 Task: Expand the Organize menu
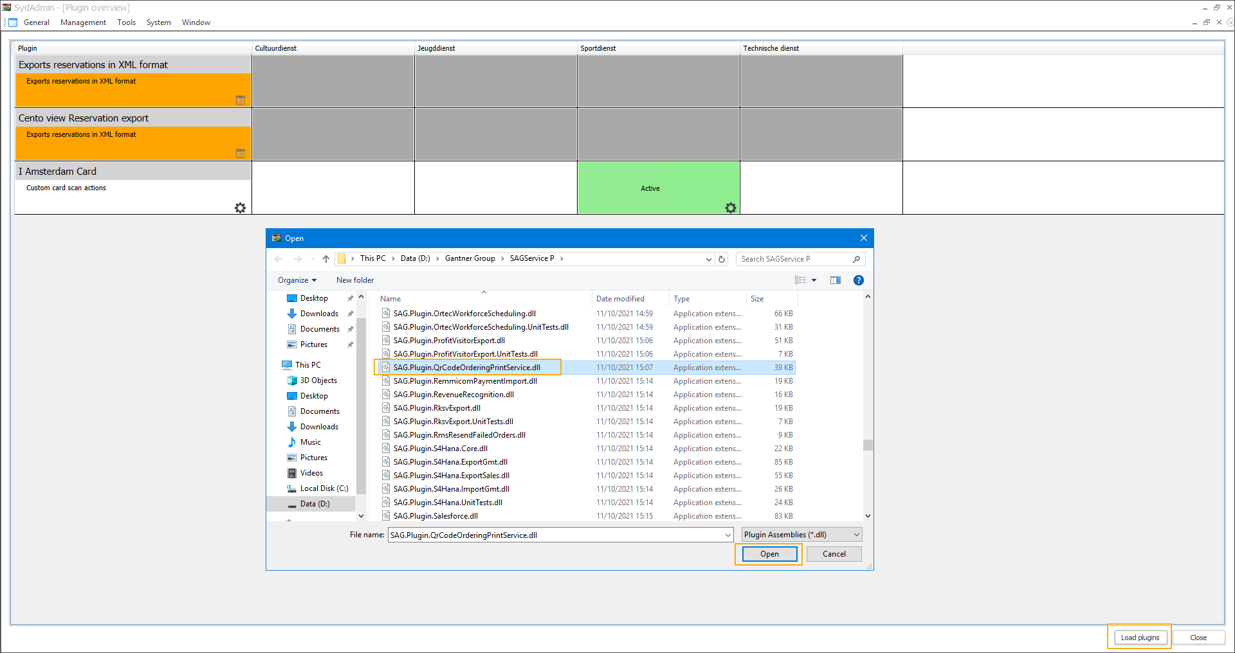tap(297, 280)
